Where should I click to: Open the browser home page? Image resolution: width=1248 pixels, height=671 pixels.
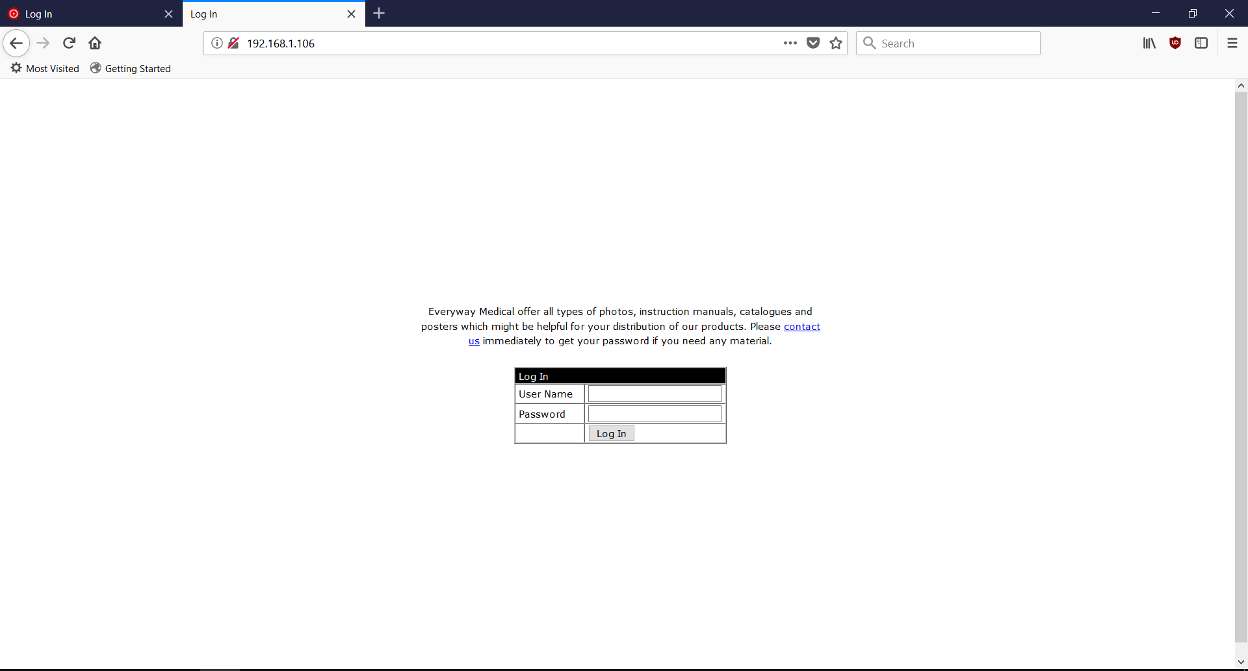95,44
